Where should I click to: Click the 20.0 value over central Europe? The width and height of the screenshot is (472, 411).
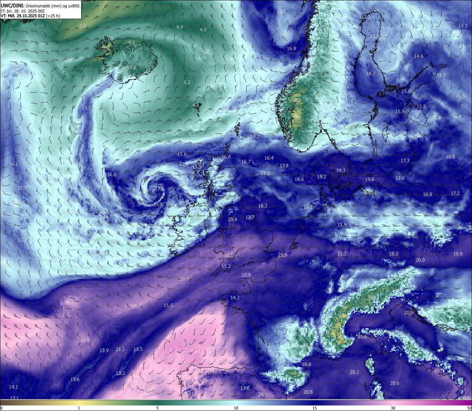(420, 260)
